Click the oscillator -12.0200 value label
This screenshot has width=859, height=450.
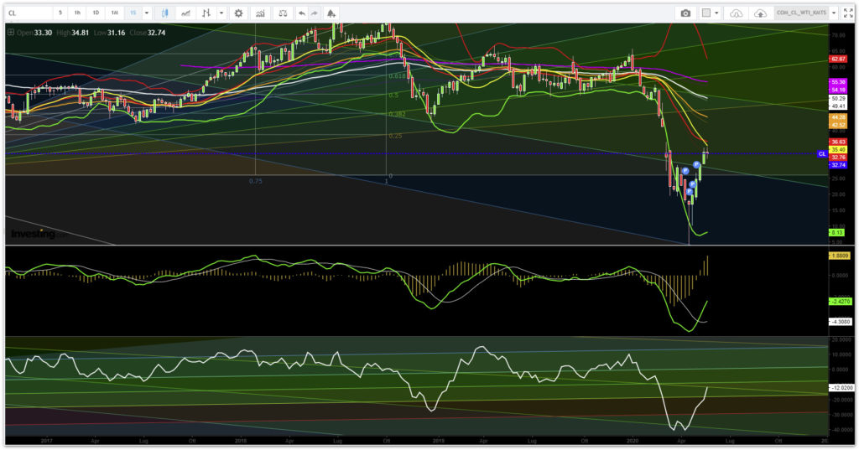tap(841, 388)
